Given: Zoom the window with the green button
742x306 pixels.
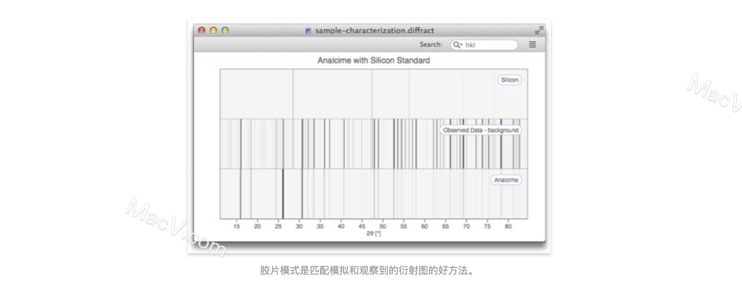Looking at the screenshot, I should pyautogui.click(x=225, y=30).
